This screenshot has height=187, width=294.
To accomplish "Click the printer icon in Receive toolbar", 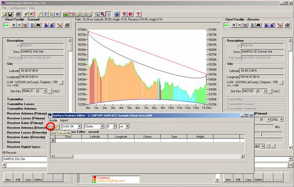I will pos(287,25).
